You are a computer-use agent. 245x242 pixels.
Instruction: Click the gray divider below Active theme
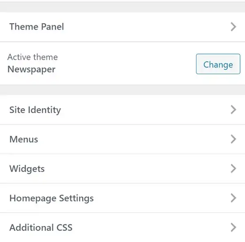[x=122, y=90]
